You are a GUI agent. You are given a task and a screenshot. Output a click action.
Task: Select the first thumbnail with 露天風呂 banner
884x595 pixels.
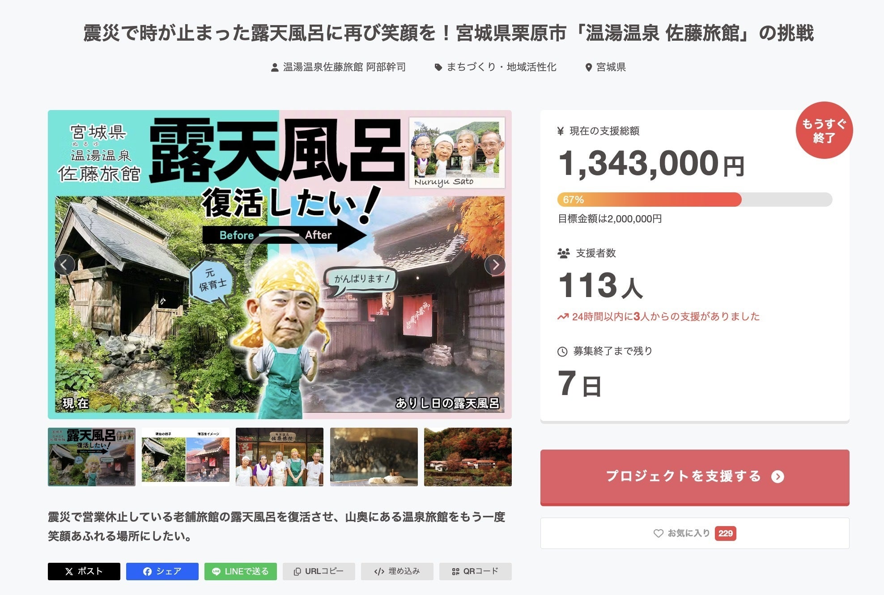pos(92,457)
